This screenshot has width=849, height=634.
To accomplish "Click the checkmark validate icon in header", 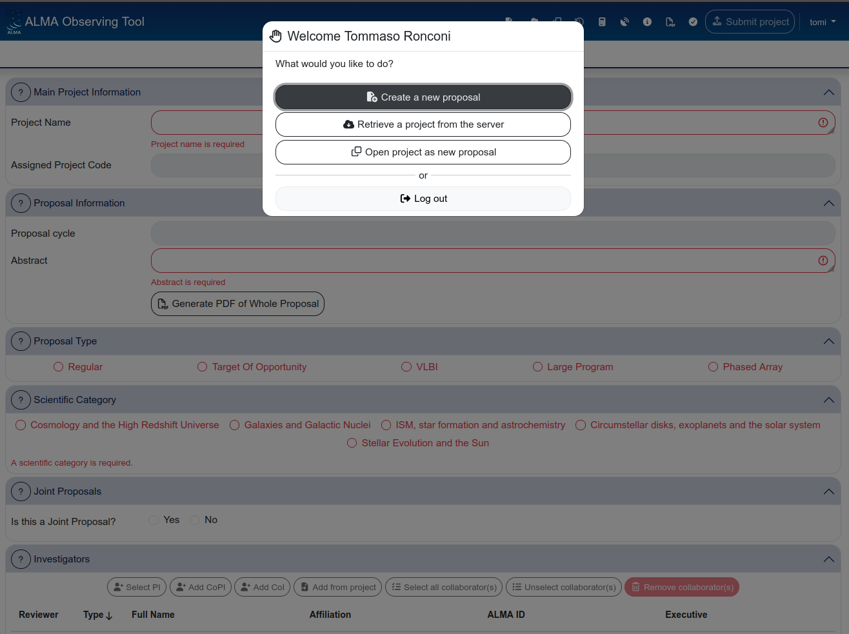I will click(x=693, y=22).
